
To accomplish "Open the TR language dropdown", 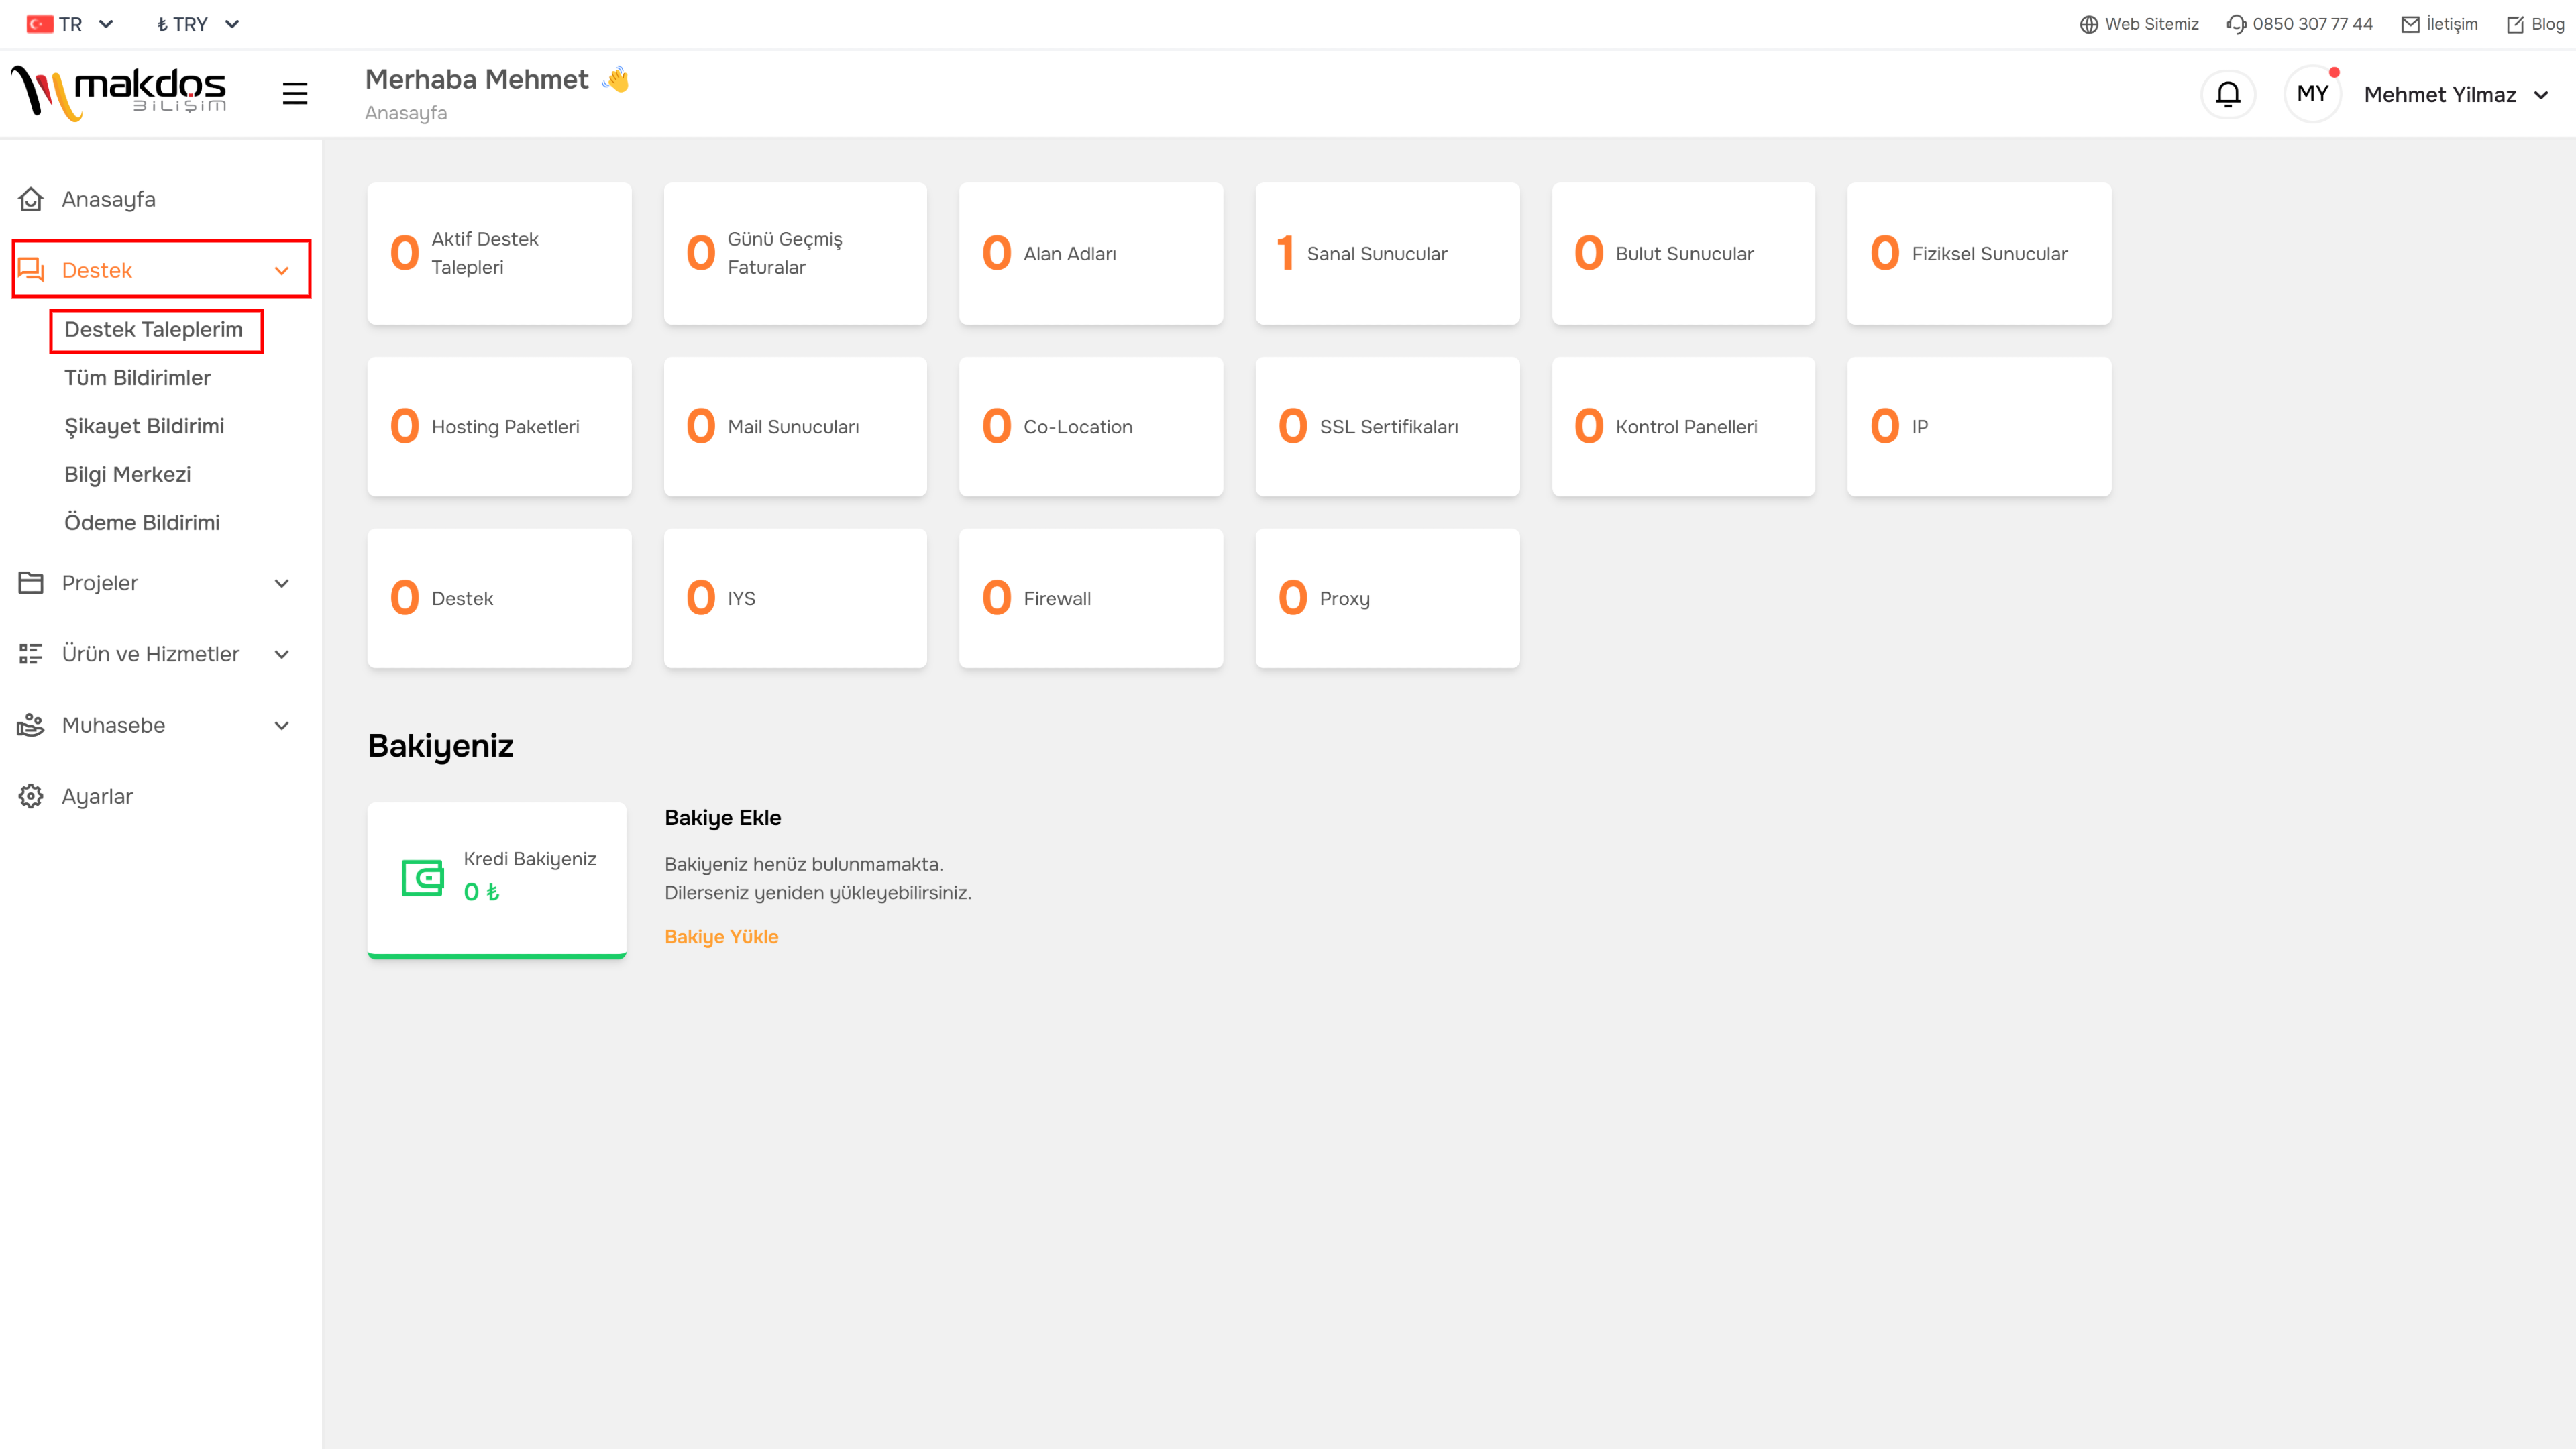I will point(70,24).
